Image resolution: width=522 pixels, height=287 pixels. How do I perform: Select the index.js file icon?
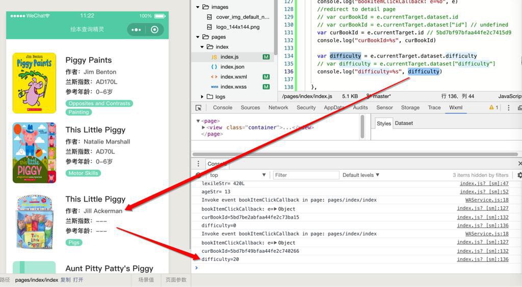214,57
